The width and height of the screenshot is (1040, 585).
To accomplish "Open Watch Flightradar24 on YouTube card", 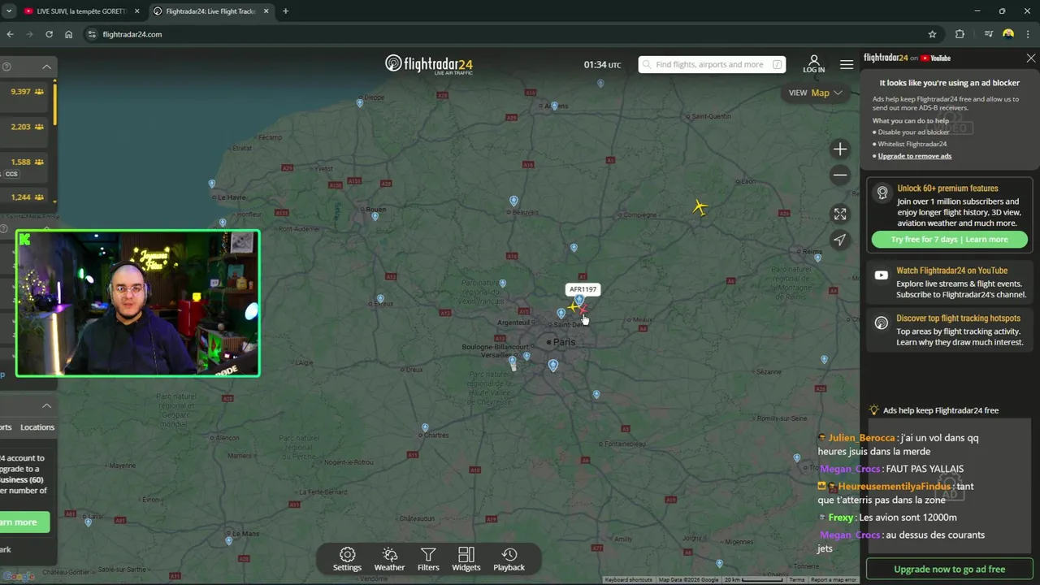I will coord(949,283).
